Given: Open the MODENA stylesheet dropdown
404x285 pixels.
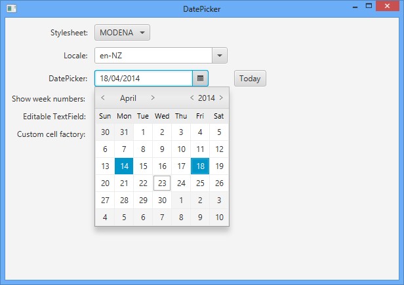Looking at the screenshot, I should (122, 33).
